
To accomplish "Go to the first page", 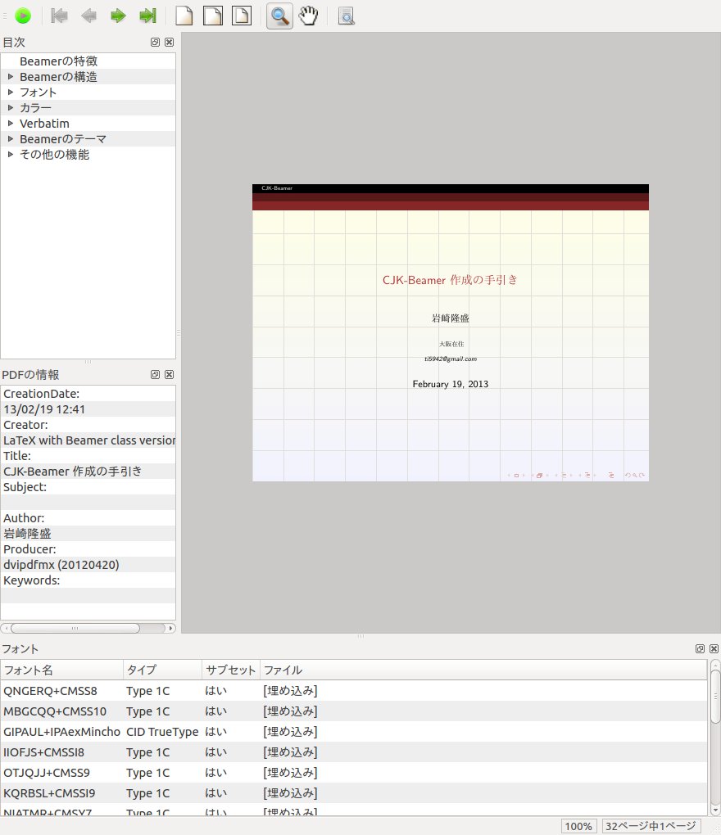I will (59, 16).
